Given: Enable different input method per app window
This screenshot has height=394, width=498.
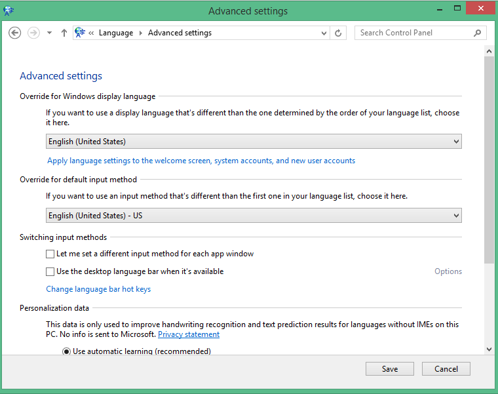Looking at the screenshot, I should coord(50,254).
